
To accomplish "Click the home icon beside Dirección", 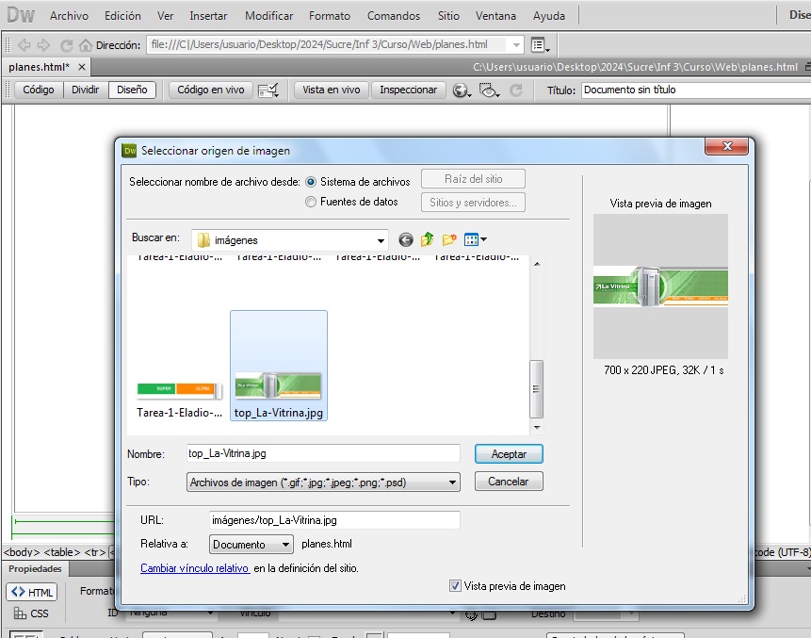I will 87,45.
